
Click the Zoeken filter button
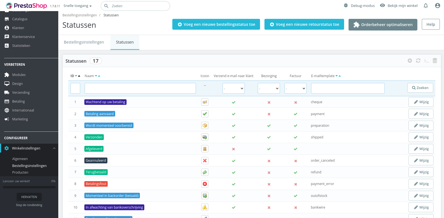tap(420, 88)
